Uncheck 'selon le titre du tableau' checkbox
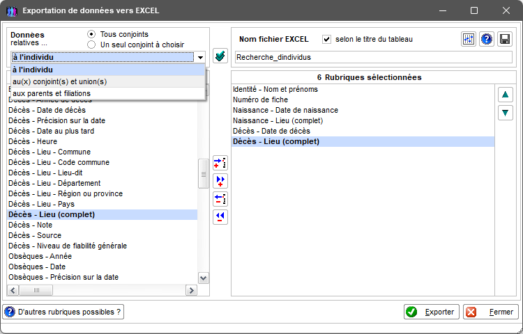The image size is (523, 334). point(326,39)
